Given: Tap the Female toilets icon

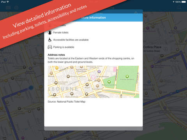Looking at the screenshot, I should click(50, 32).
